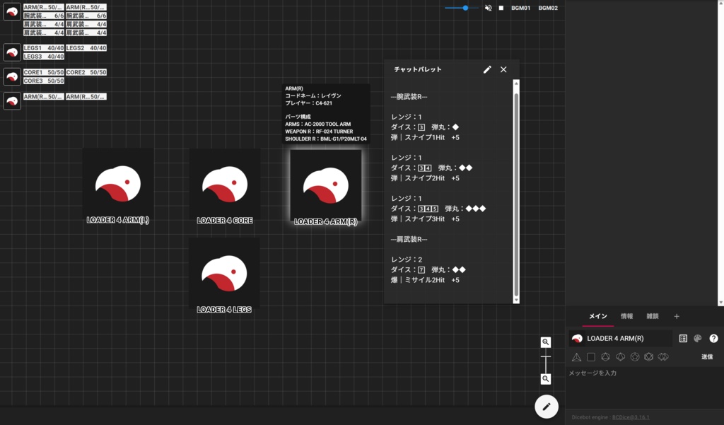Adjust the blue volume slider at top
Screen dimensions: 724x425
(x=465, y=8)
